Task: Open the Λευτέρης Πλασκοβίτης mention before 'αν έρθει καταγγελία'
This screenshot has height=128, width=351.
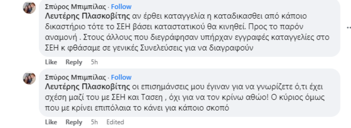Action: [x=87, y=16]
